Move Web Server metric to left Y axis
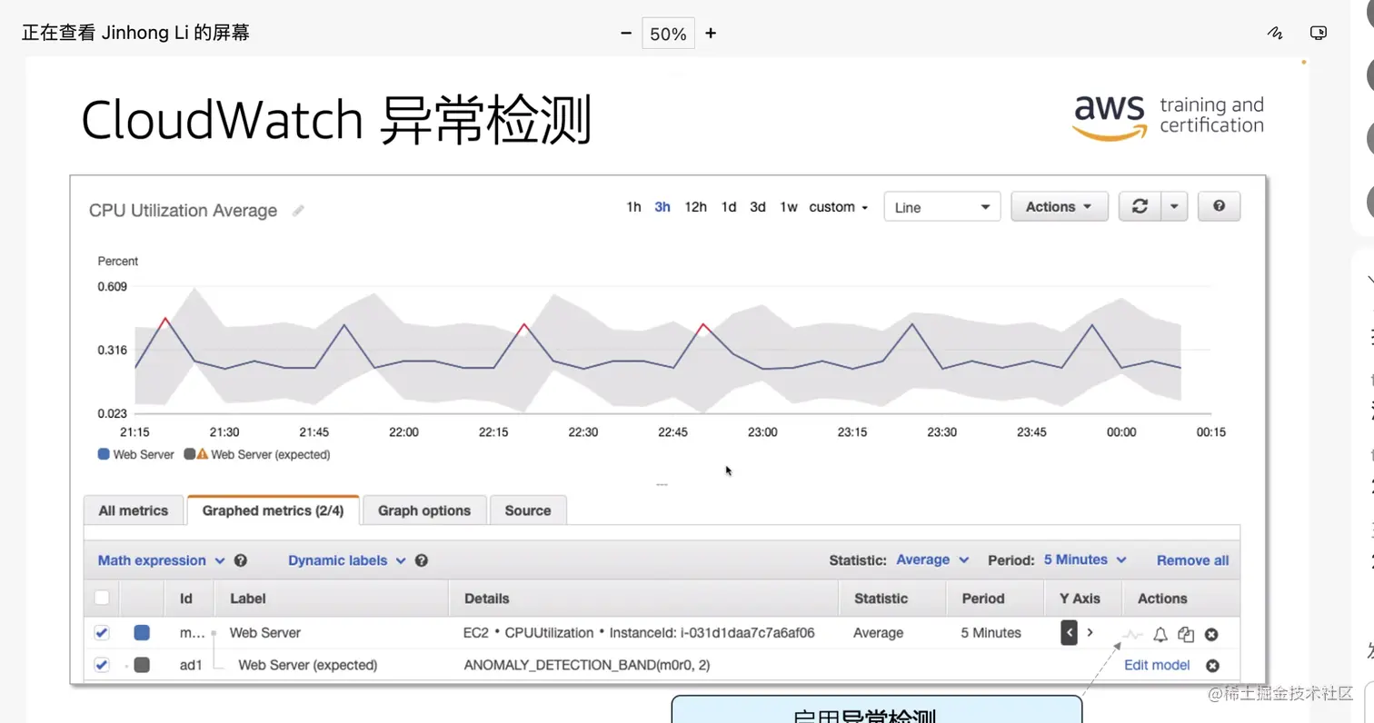1374x723 pixels. coord(1070,632)
